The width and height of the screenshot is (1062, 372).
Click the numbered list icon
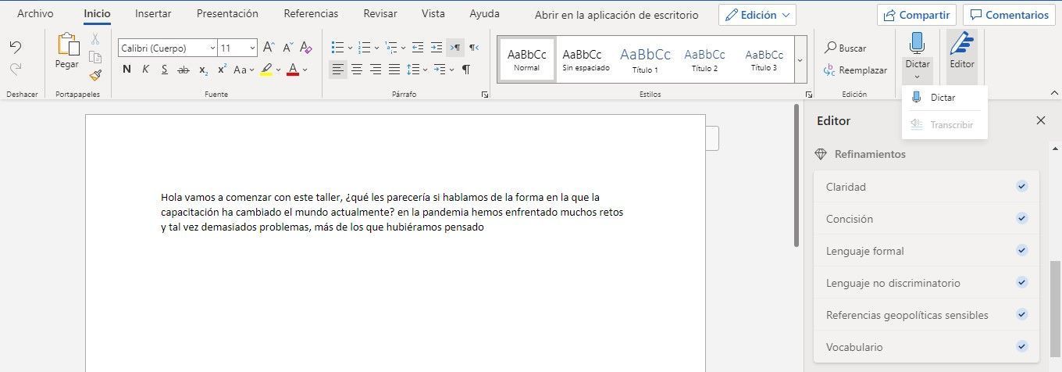[x=364, y=48]
